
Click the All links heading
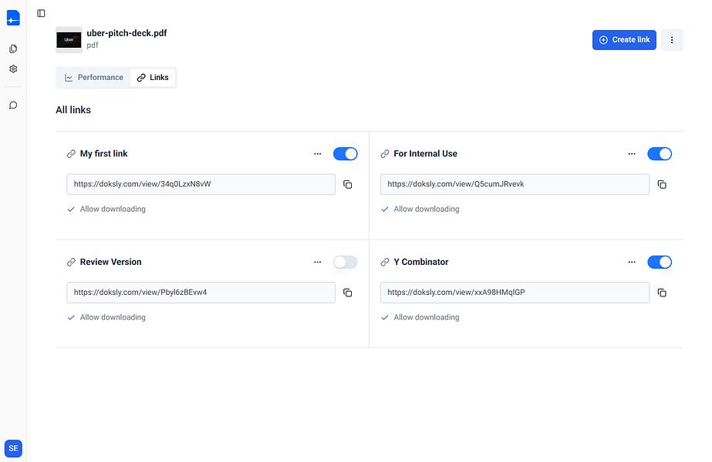[x=73, y=109]
